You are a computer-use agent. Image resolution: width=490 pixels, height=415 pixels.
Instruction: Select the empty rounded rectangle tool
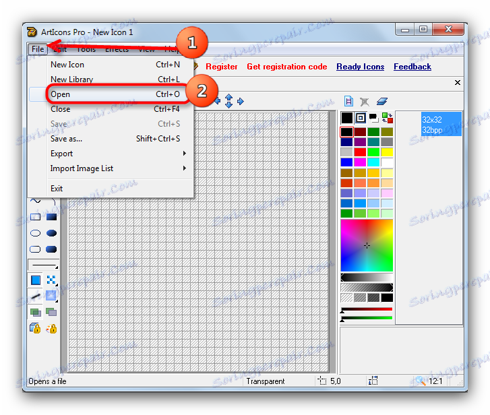tap(35, 249)
